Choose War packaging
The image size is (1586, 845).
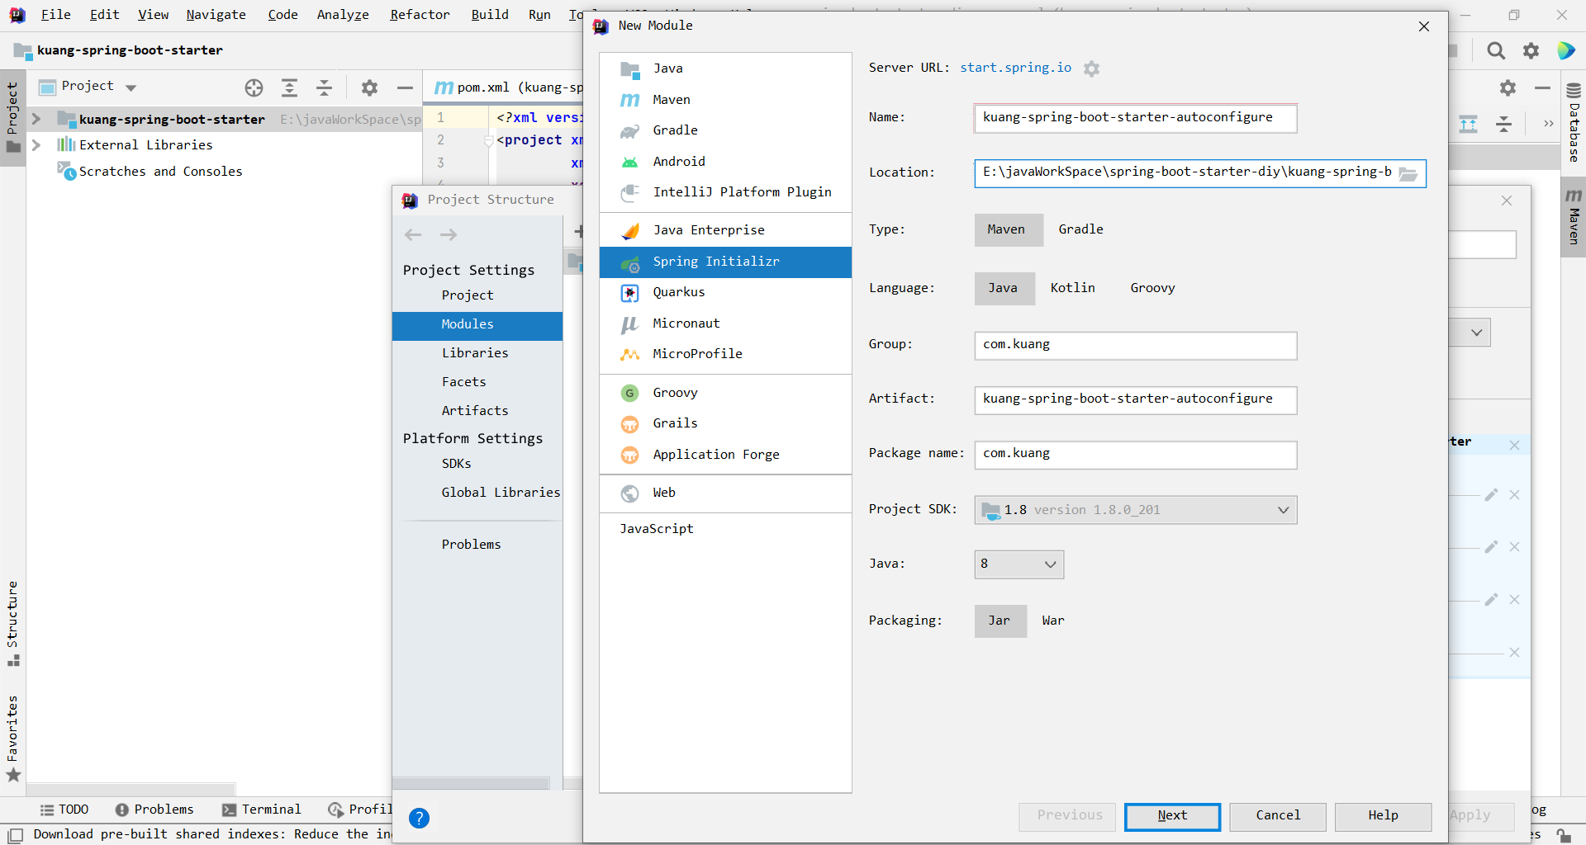[1053, 621]
